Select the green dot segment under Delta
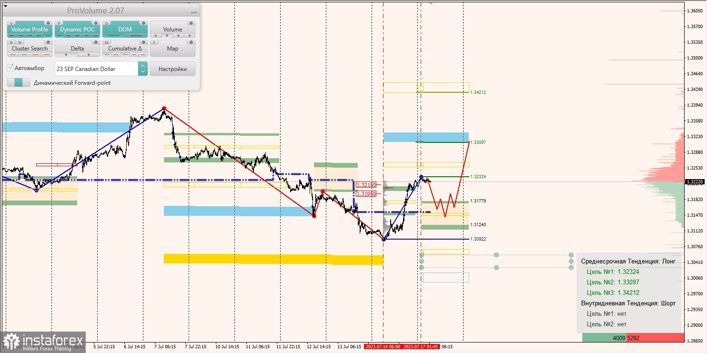Image resolution: width=707 pixels, height=353 pixels. pyautogui.click(x=66, y=54)
